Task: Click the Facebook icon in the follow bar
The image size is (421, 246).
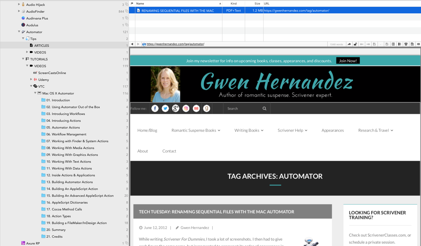Action: point(155,109)
